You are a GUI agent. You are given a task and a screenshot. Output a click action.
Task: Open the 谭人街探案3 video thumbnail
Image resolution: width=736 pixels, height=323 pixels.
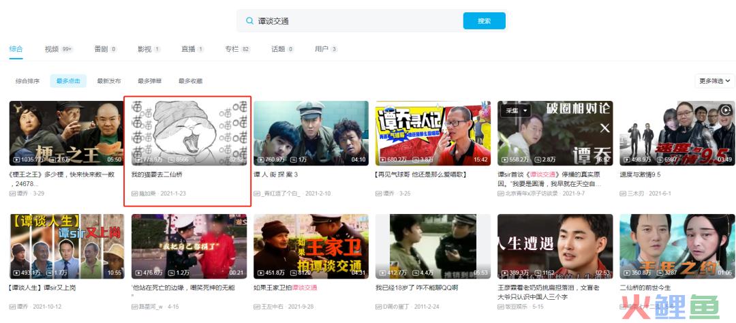click(x=311, y=134)
